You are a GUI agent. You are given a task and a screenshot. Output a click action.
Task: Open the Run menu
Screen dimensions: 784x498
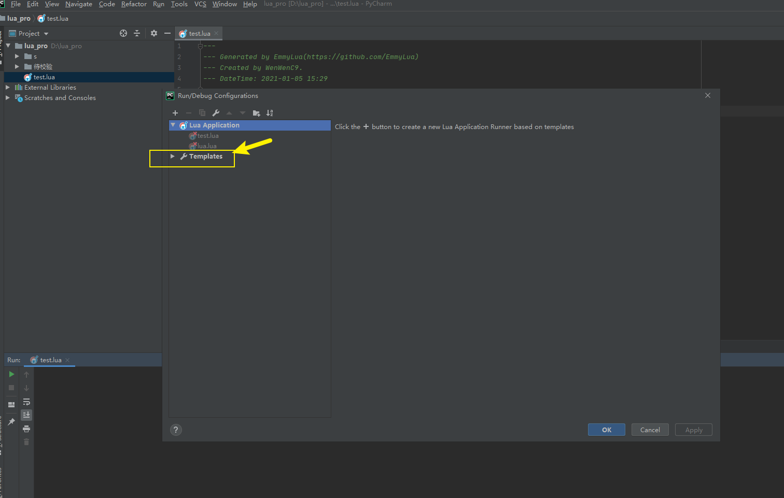tap(159, 4)
